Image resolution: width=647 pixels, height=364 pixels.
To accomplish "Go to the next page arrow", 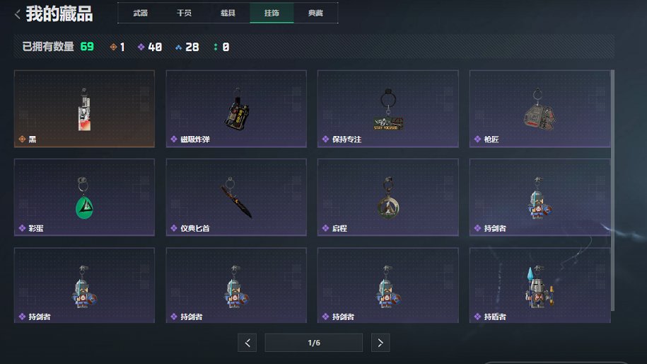I will point(380,343).
